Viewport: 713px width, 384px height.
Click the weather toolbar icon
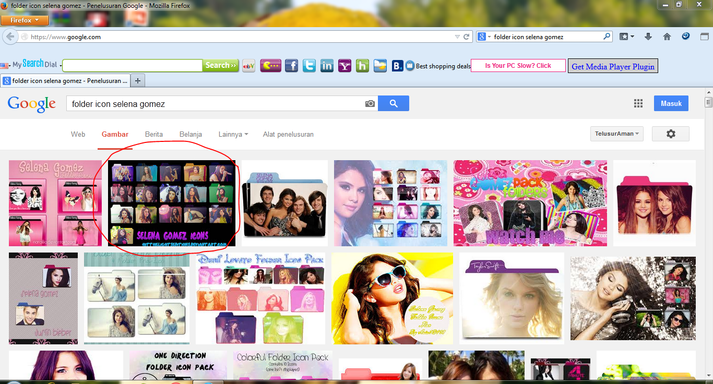click(380, 66)
